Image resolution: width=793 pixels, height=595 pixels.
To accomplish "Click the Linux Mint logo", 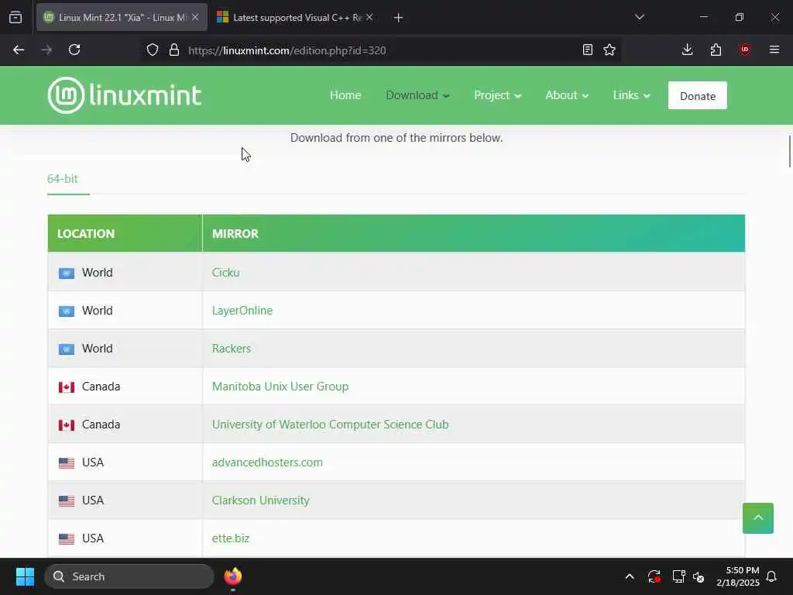I will [x=125, y=95].
